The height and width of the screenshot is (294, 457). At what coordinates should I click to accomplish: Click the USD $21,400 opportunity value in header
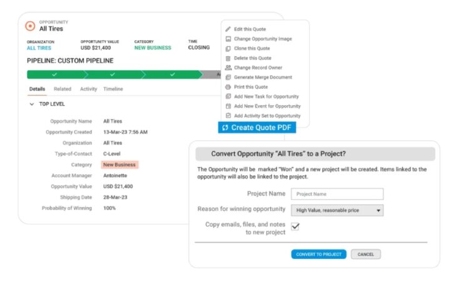pyautogui.click(x=96, y=48)
